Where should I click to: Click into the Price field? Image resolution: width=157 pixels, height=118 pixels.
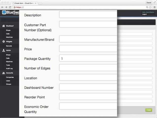click(x=88, y=48)
